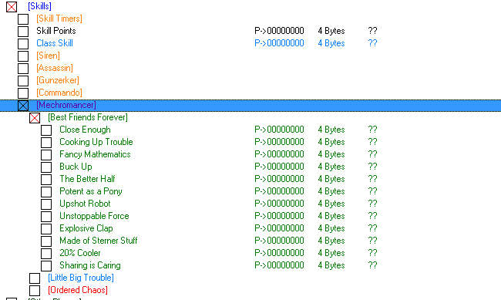Click the ?? value of 20% Cooler

point(372,253)
